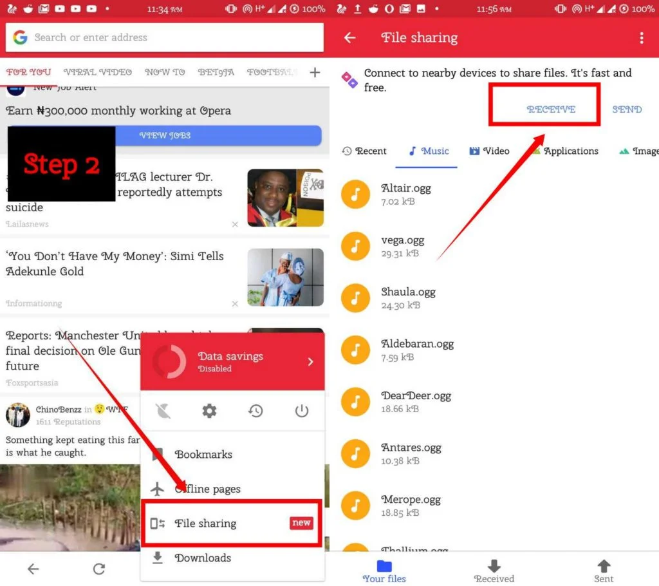
Task: Tap the Downloads arrow icon
Action: click(158, 558)
